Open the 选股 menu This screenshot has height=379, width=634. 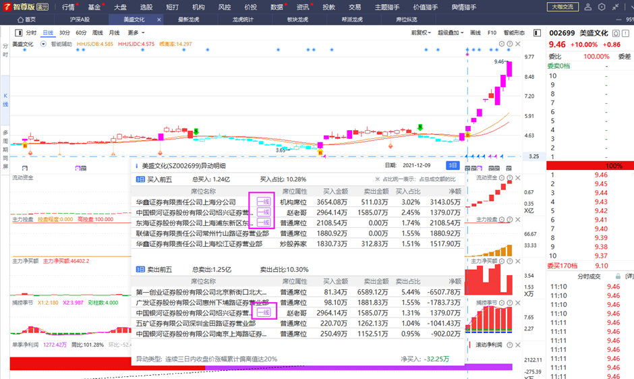pyautogui.click(x=146, y=7)
